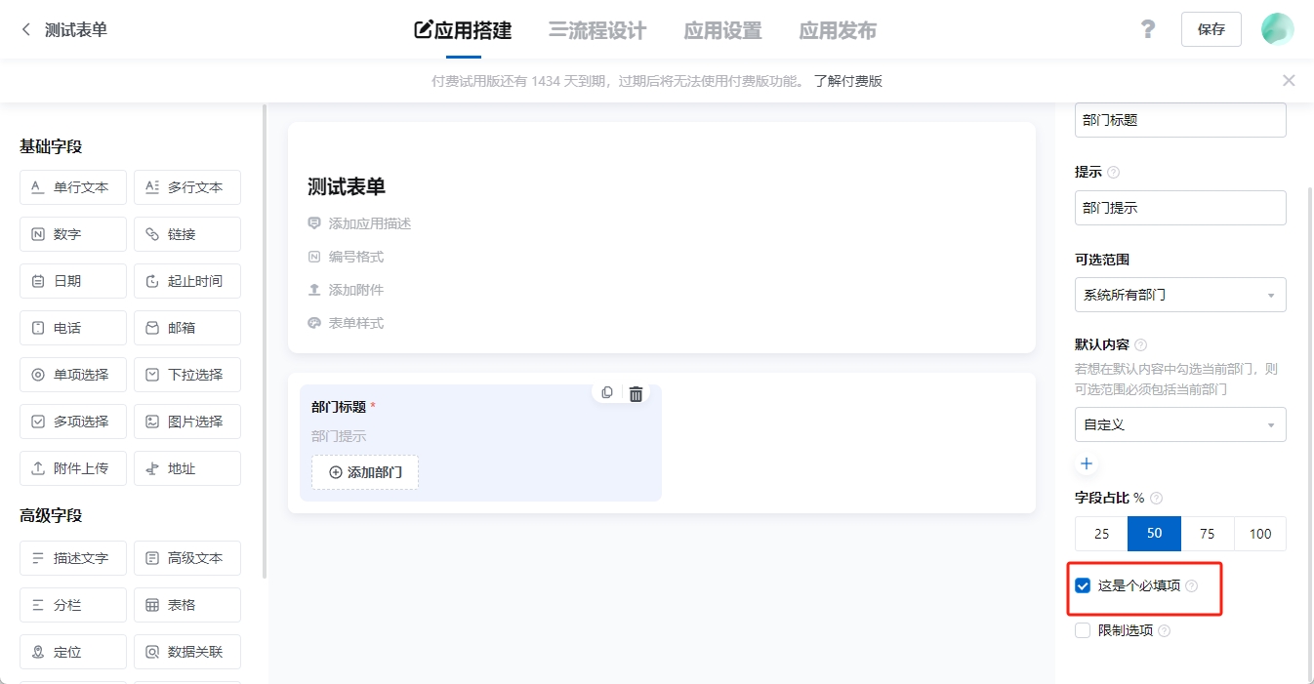Add a 定位 location field
The height and width of the screenshot is (684, 1314).
point(72,651)
